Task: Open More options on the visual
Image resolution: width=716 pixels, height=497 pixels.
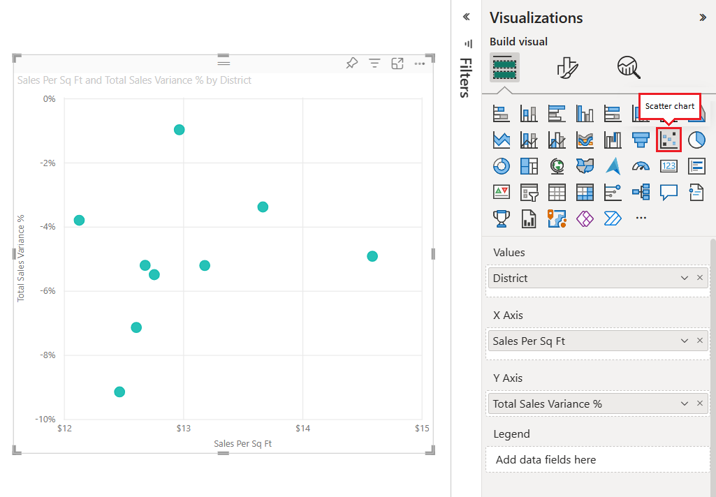Action: click(419, 63)
